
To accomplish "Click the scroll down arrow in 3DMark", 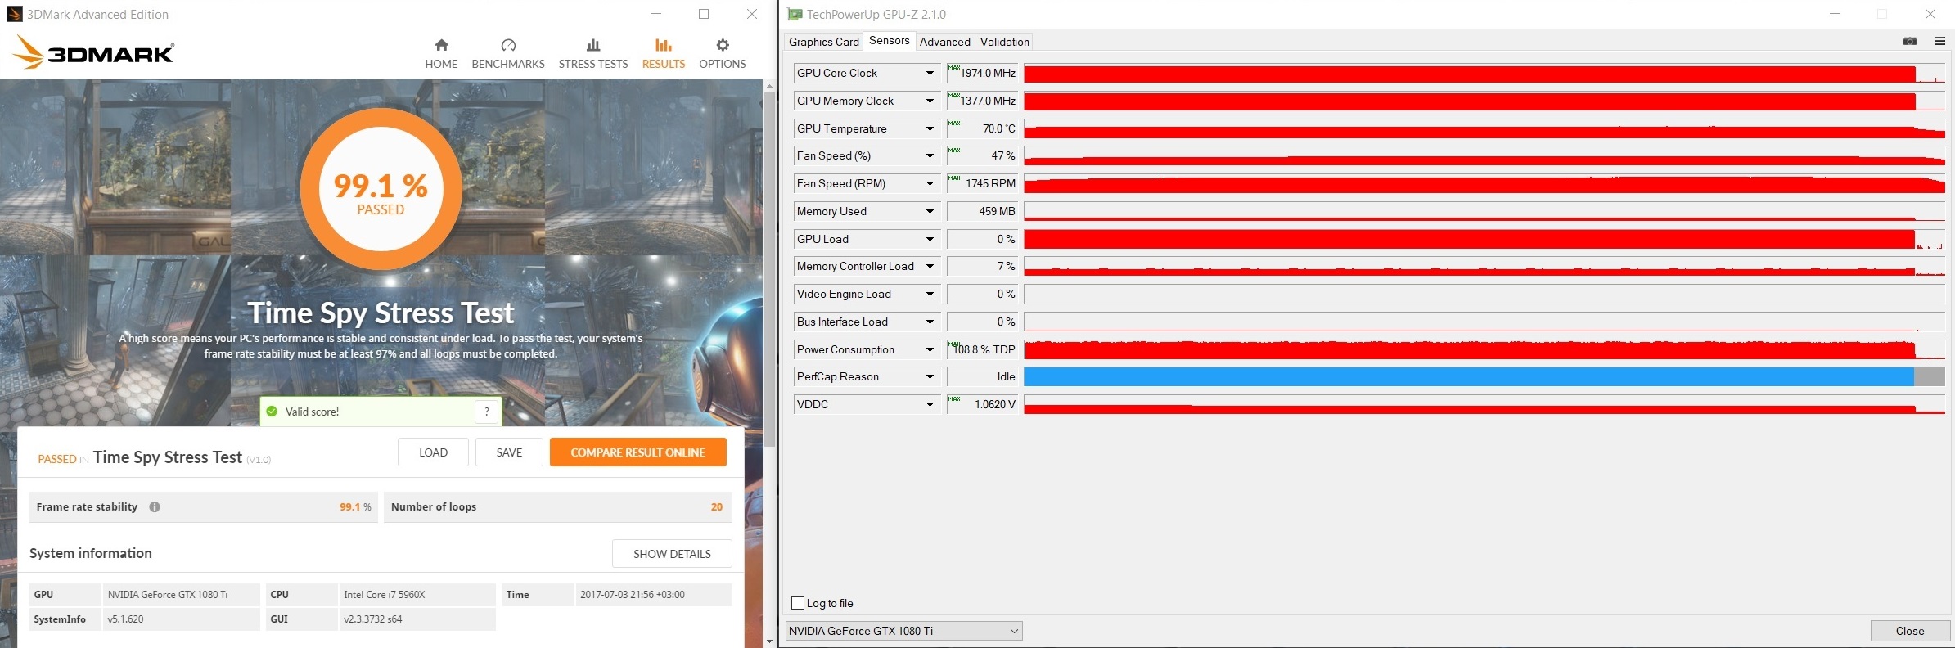I will click(769, 641).
